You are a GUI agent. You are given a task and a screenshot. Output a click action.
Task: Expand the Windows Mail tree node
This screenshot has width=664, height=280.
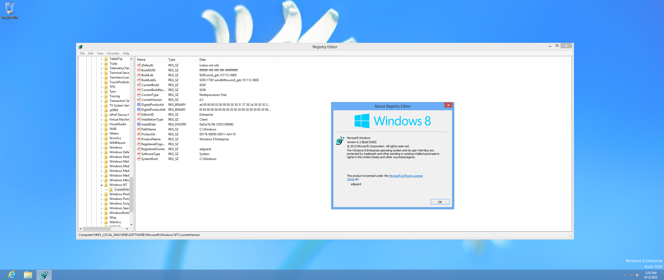(102, 162)
